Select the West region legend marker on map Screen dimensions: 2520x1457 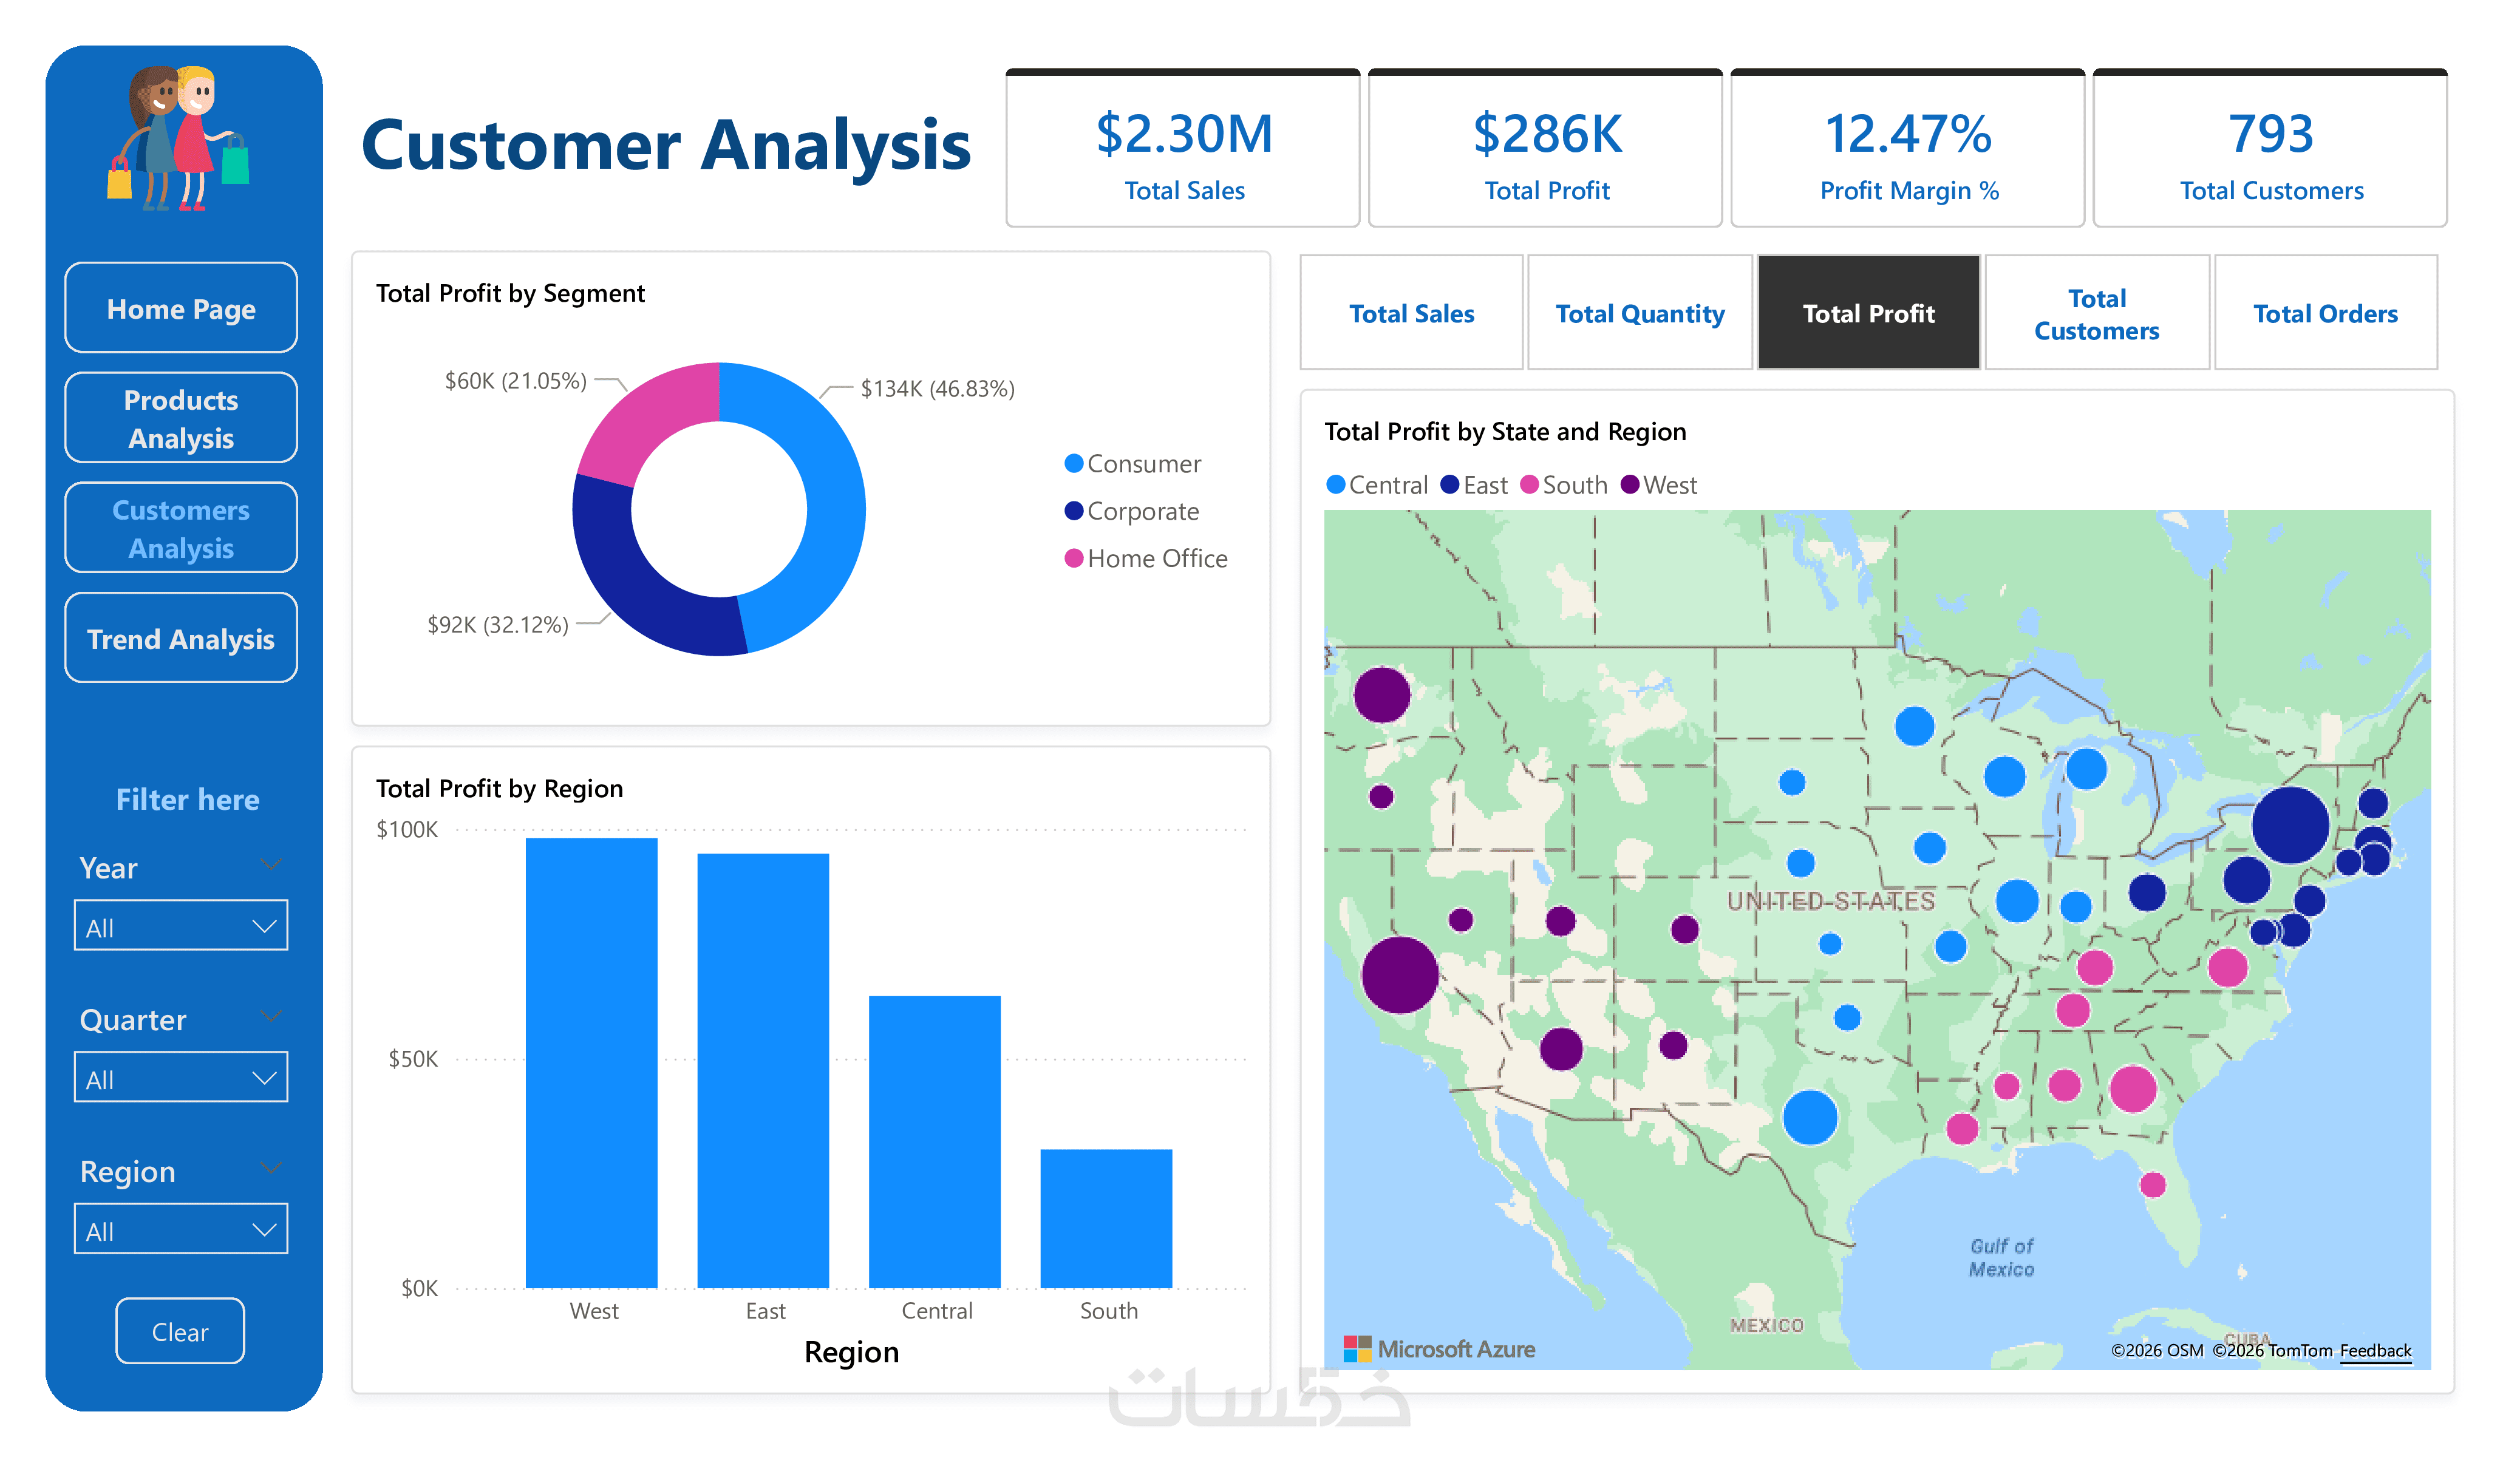point(1630,485)
